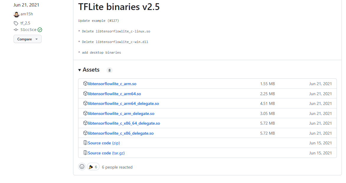Image resolution: width=346 pixels, height=183 pixels.
Task: Download libtensorflowlite_c_arm64_delegate.so
Action: (123, 103)
